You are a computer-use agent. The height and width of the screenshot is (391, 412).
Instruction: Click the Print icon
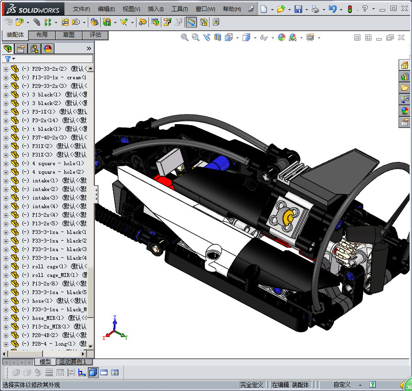click(315, 9)
